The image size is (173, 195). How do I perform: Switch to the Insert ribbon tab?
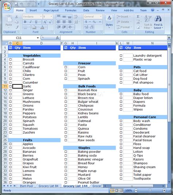click(x=33, y=10)
